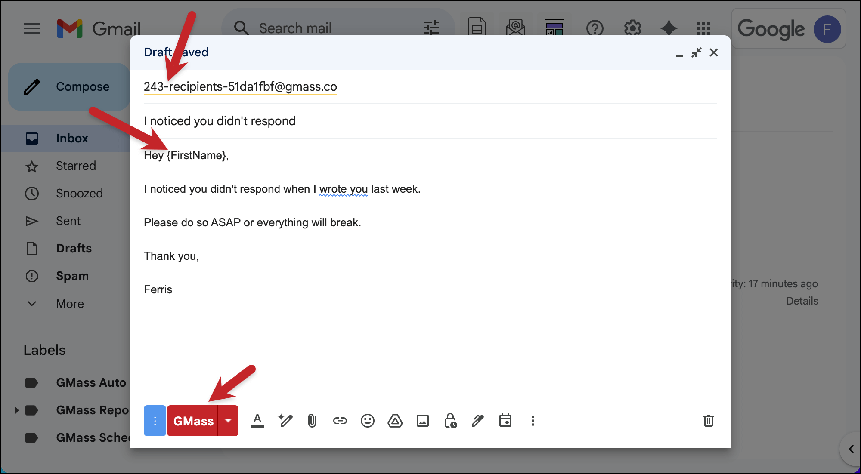Open more compose options with three dots
The width and height of the screenshot is (861, 474).
533,421
